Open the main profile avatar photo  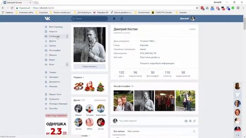(x=90, y=44)
